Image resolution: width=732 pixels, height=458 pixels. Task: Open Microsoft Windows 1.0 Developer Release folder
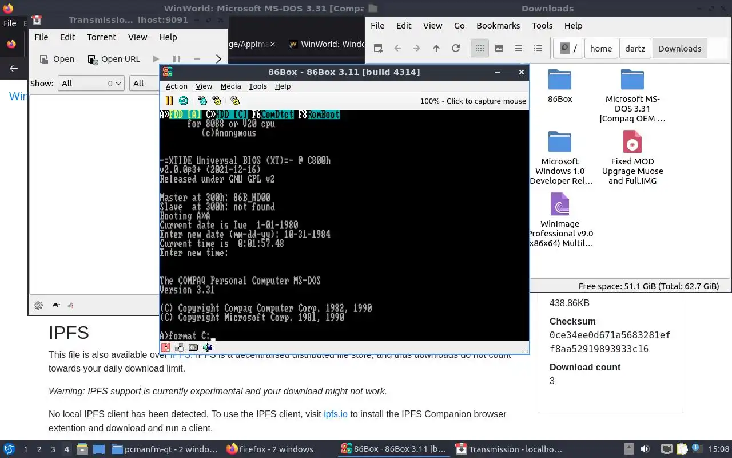tap(560, 158)
